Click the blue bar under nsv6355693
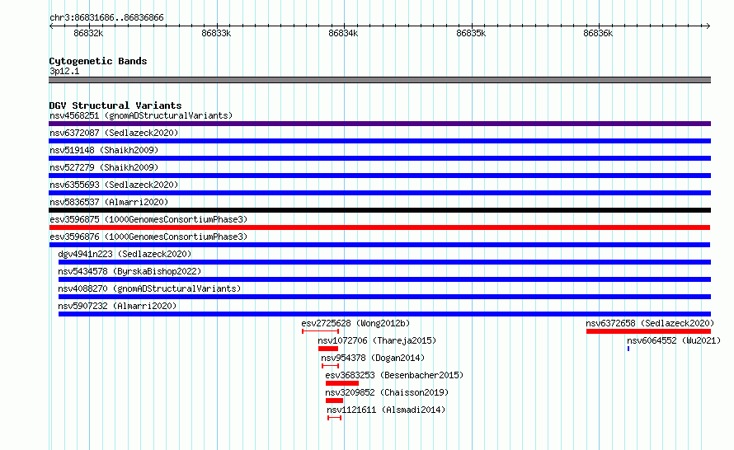734x450 pixels. coord(379,193)
